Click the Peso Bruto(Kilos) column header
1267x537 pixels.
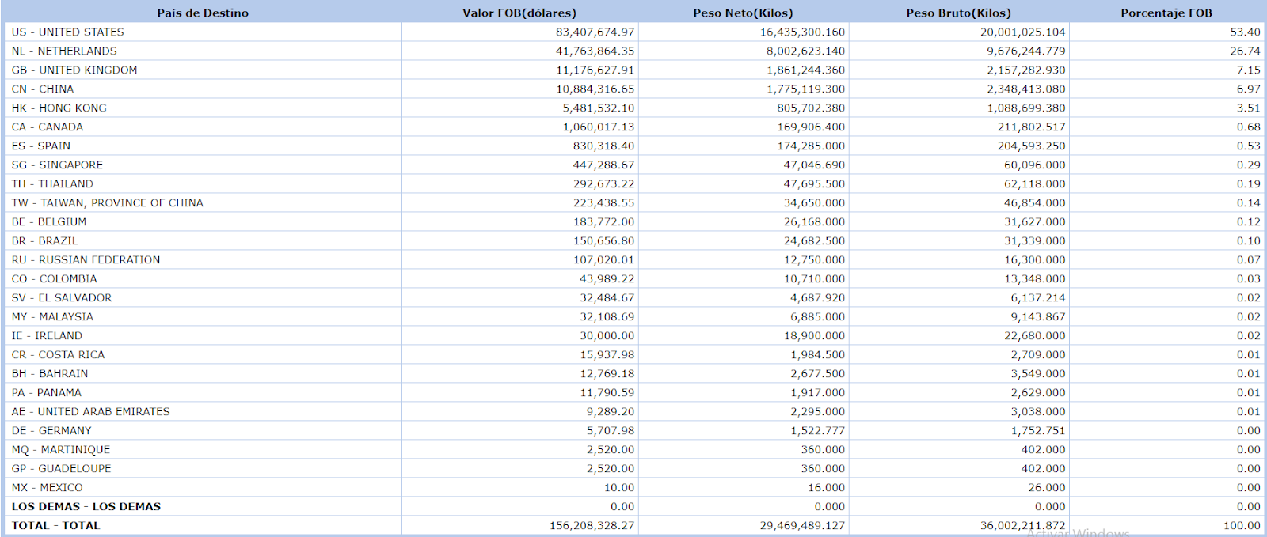[958, 13]
